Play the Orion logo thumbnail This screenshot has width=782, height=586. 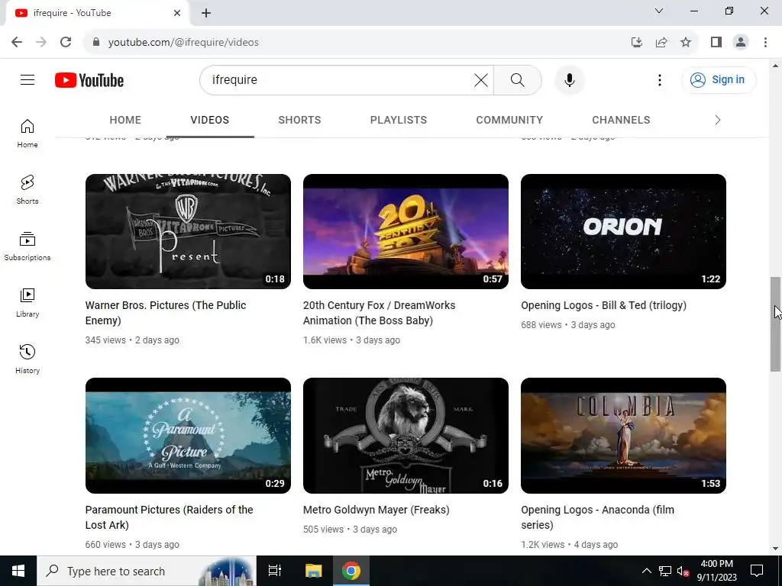click(623, 231)
